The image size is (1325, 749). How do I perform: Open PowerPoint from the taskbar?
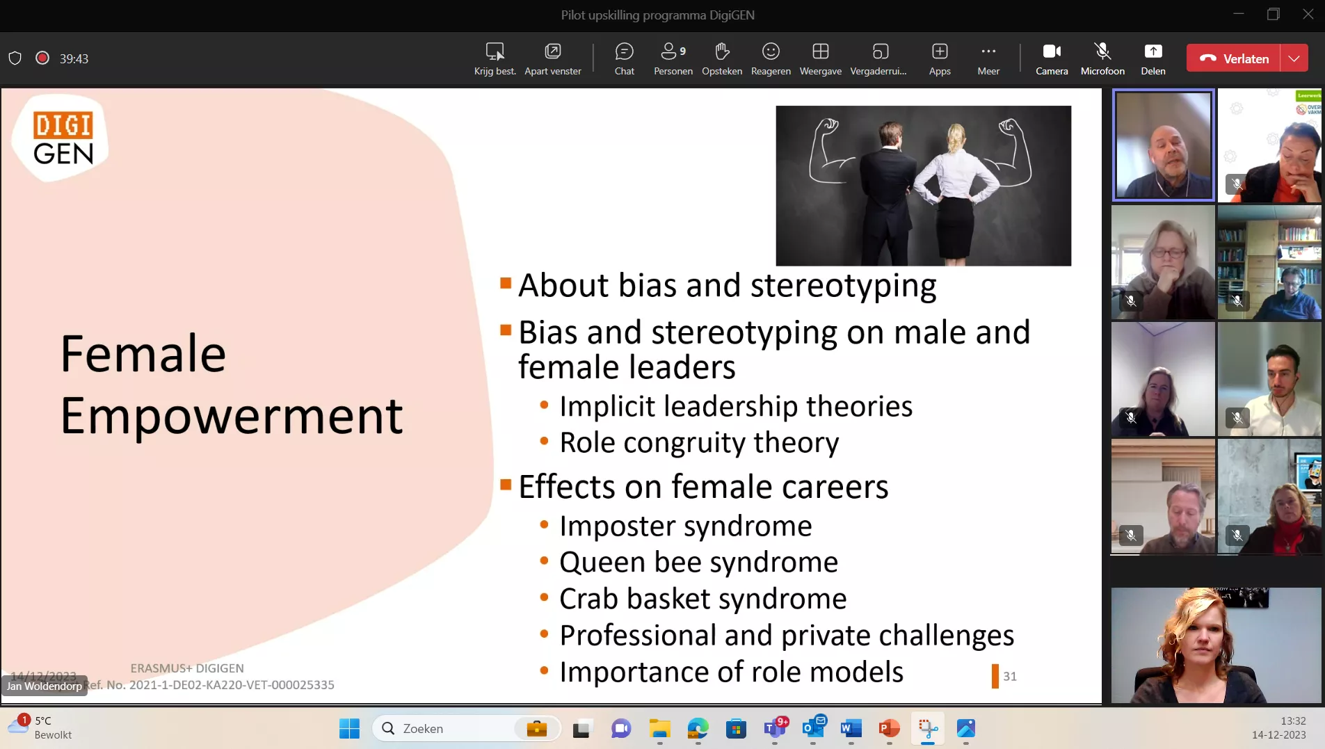point(889,728)
